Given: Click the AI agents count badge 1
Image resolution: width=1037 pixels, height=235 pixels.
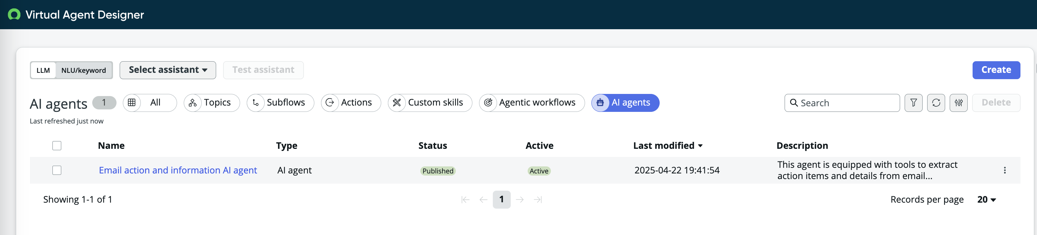Looking at the screenshot, I should (x=104, y=103).
